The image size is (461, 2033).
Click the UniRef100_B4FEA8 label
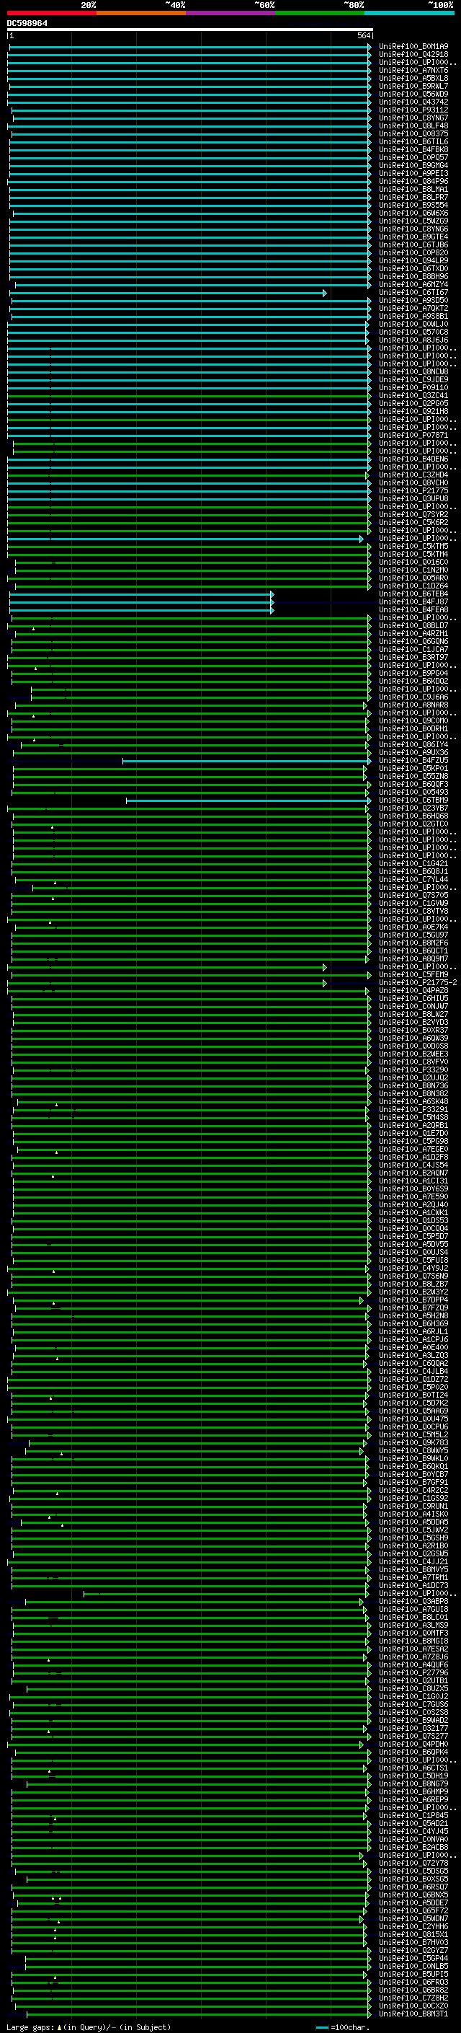point(413,610)
